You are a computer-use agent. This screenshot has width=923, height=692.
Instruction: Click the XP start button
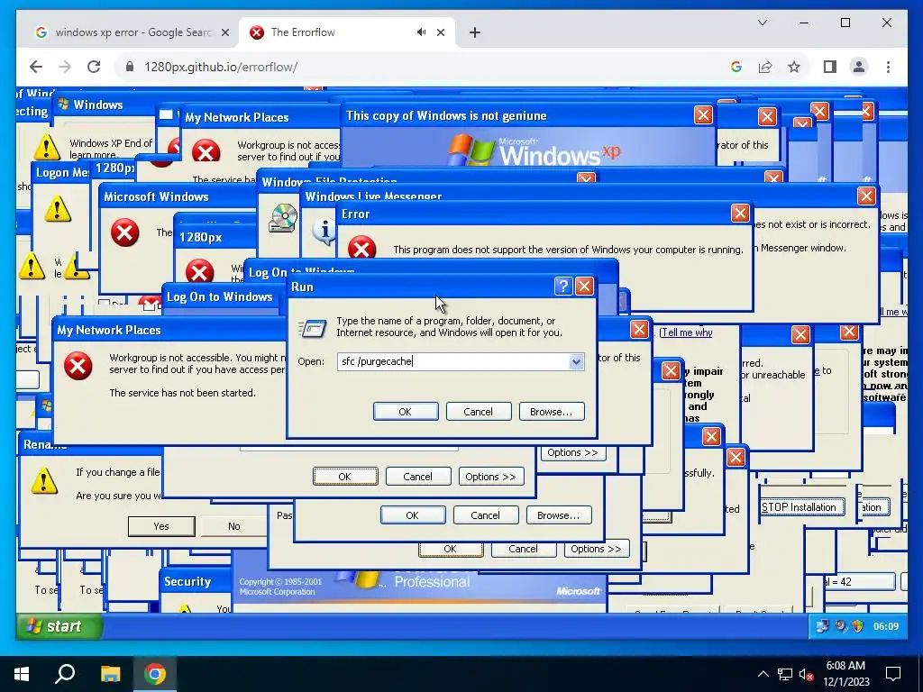point(59,626)
